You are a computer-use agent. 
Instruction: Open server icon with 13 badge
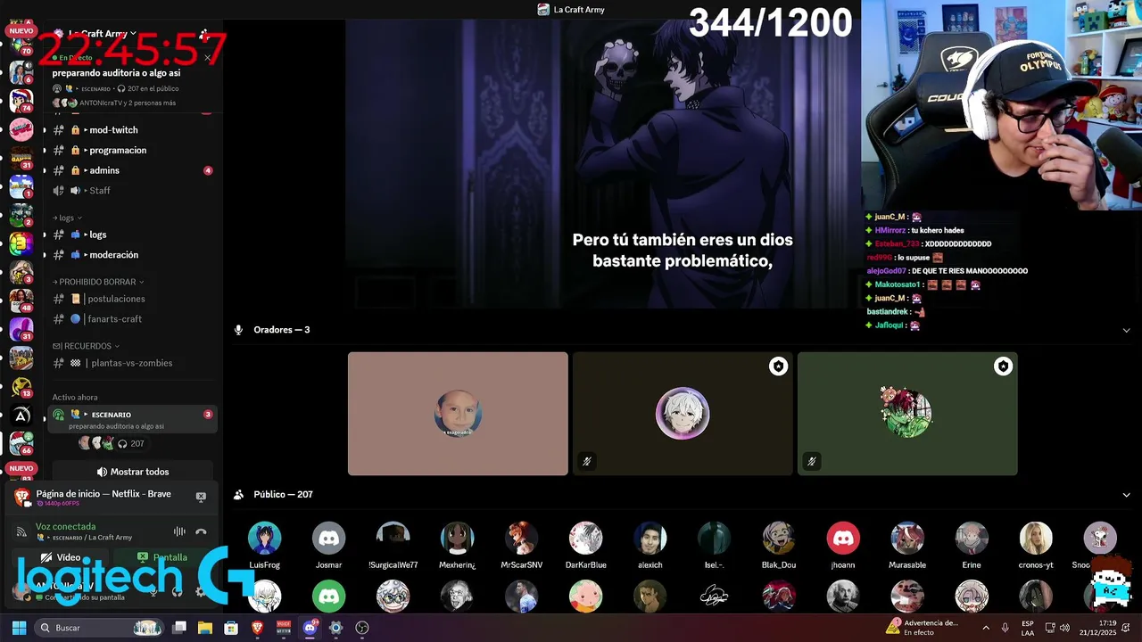click(21, 386)
